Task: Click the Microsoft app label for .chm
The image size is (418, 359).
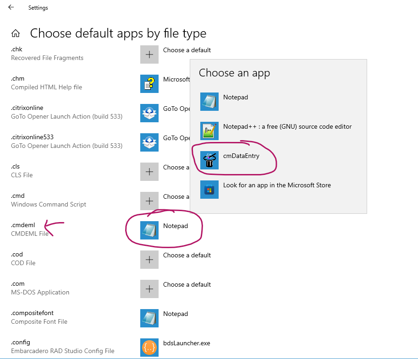Action: (176, 79)
